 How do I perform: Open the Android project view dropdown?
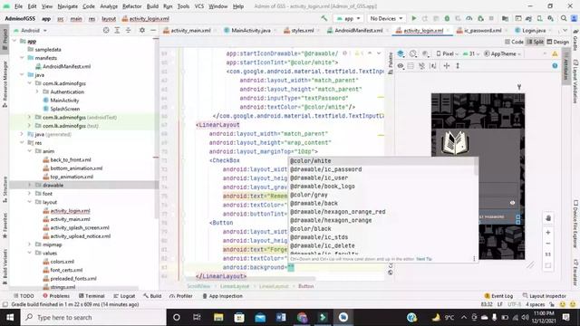pyautogui.click(x=31, y=30)
